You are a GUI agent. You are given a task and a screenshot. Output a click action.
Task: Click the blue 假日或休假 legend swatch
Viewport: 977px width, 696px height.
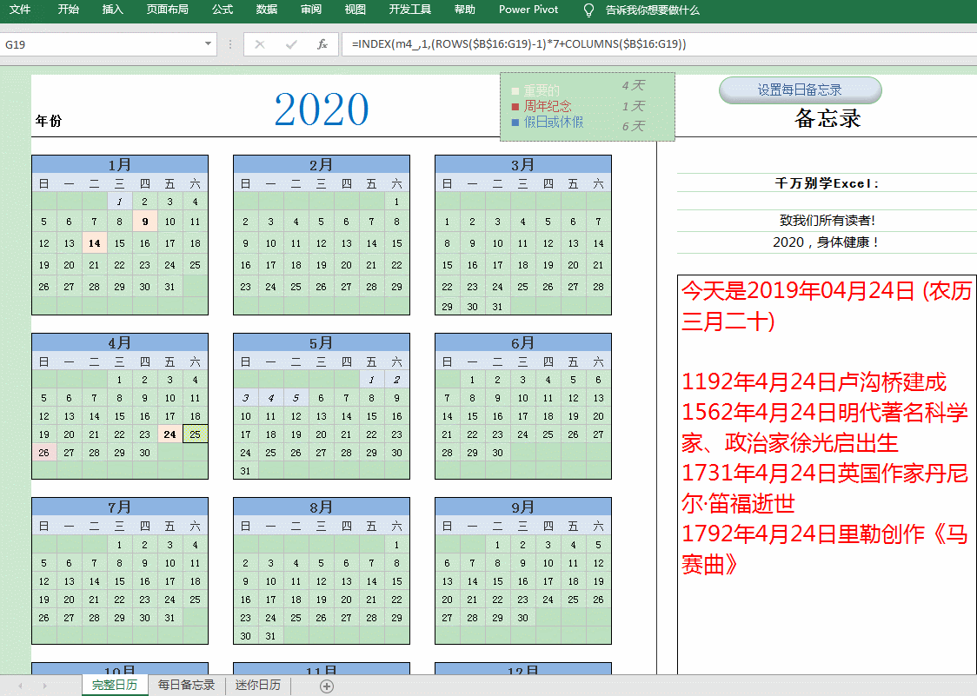(x=515, y=123)
